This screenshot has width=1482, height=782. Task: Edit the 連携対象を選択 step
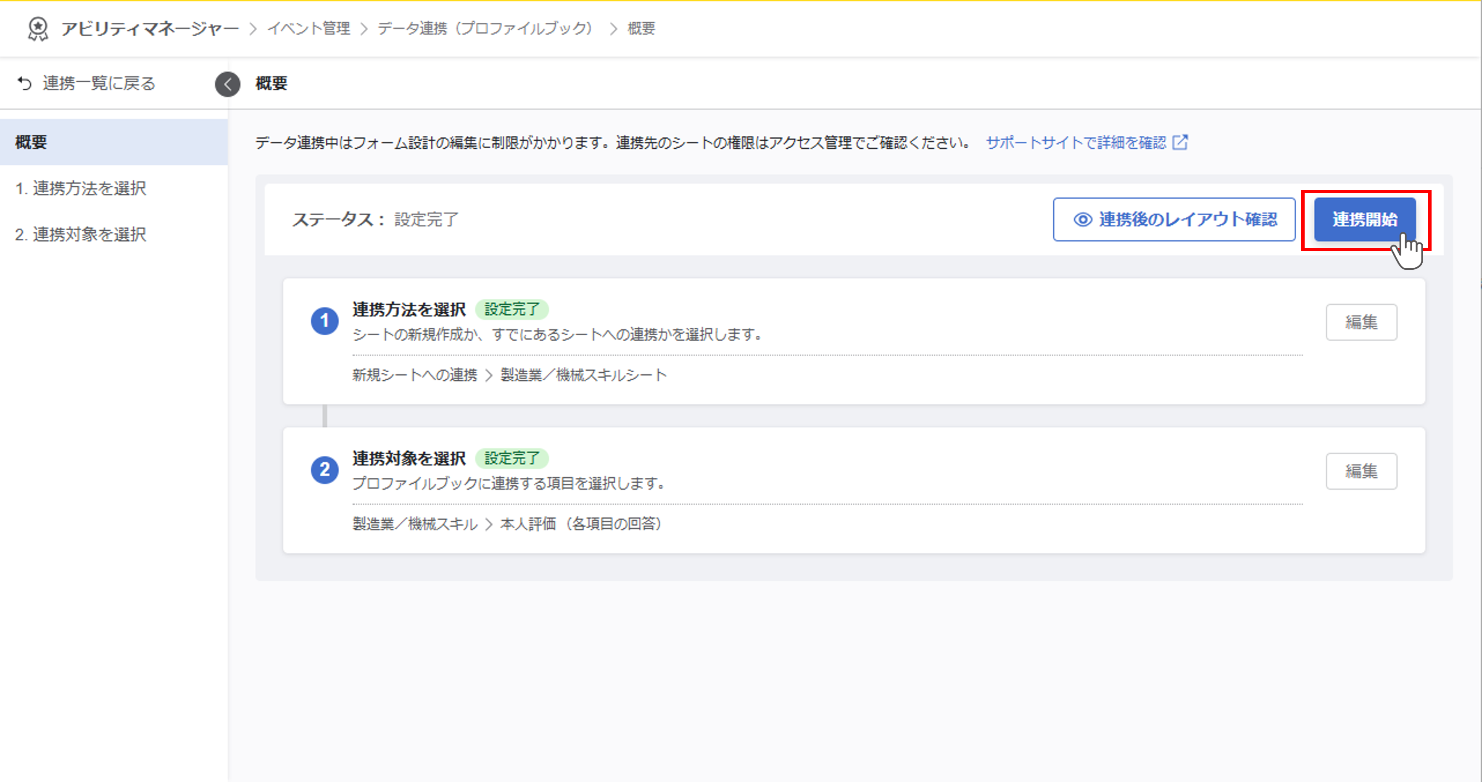(x=1361, y=471)
